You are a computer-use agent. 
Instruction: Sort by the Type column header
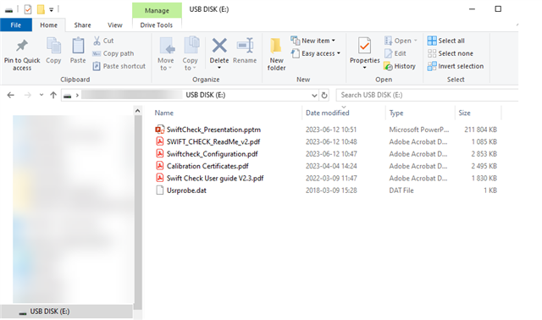[x=396, y=113]
